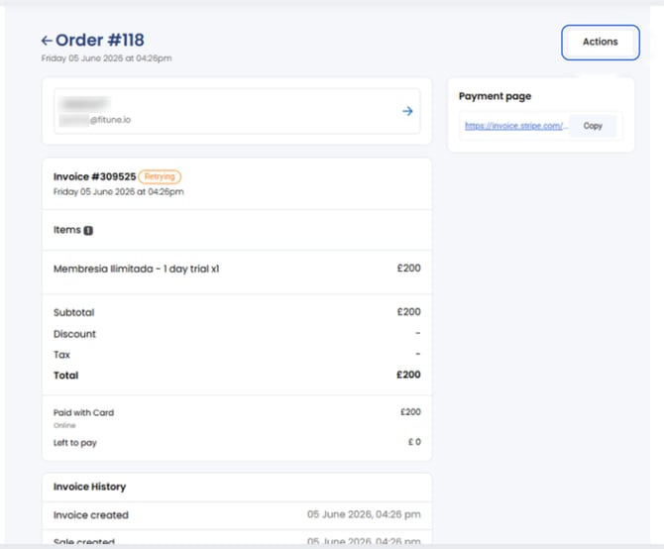Click the Left to pay label
The width and height of the screenshot is (664, 549).
coord(75,443)
